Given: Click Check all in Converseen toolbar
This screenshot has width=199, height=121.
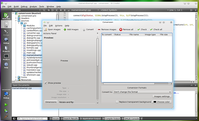Looking at the screenshot, I should 156,29.
